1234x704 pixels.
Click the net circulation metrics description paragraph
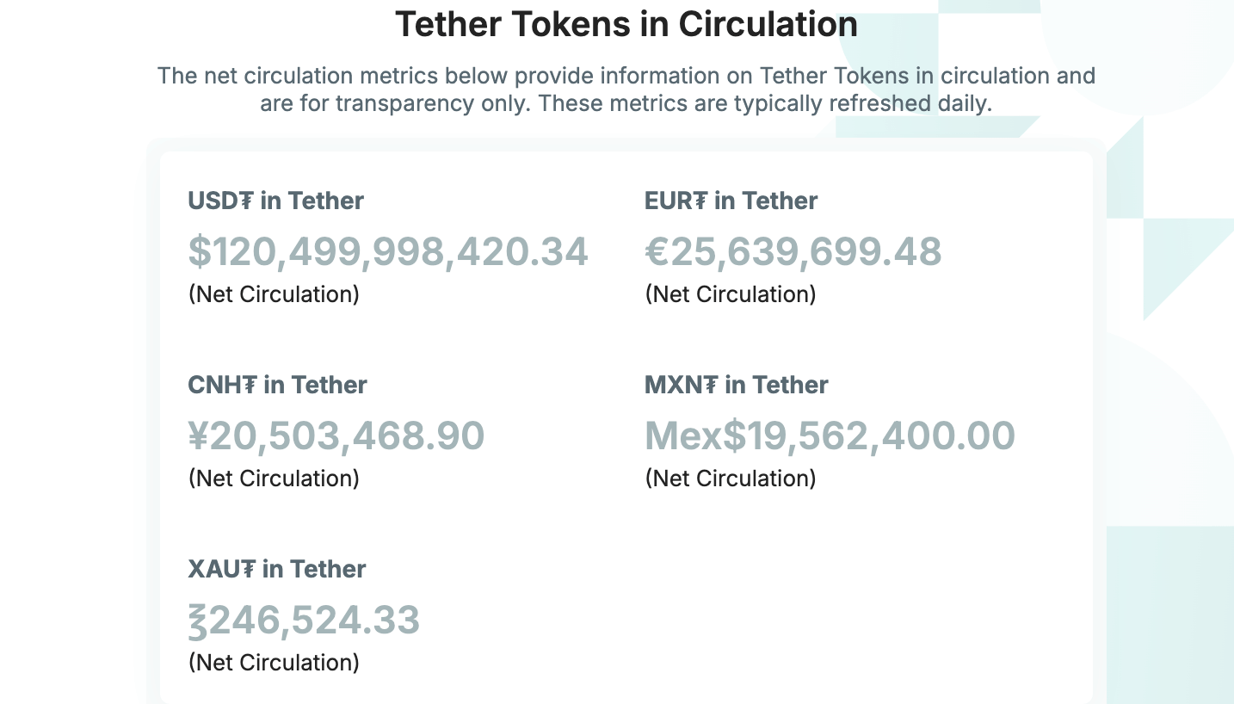tap(626, 90)
